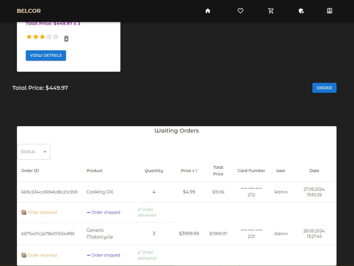Set Cooking Oil order to Order delivered
Viewport: 354px width, 266px height.
(x=147, y=212)
